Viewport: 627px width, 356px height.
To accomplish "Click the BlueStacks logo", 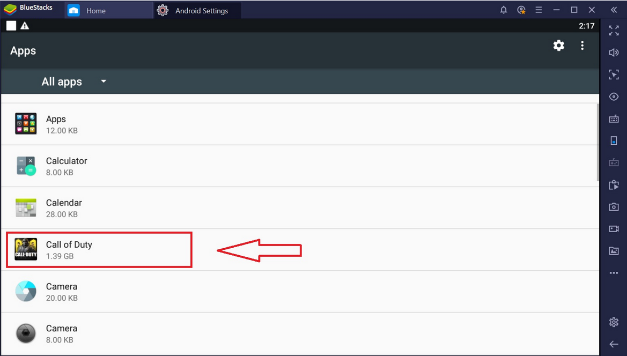I will coord(10,9).
